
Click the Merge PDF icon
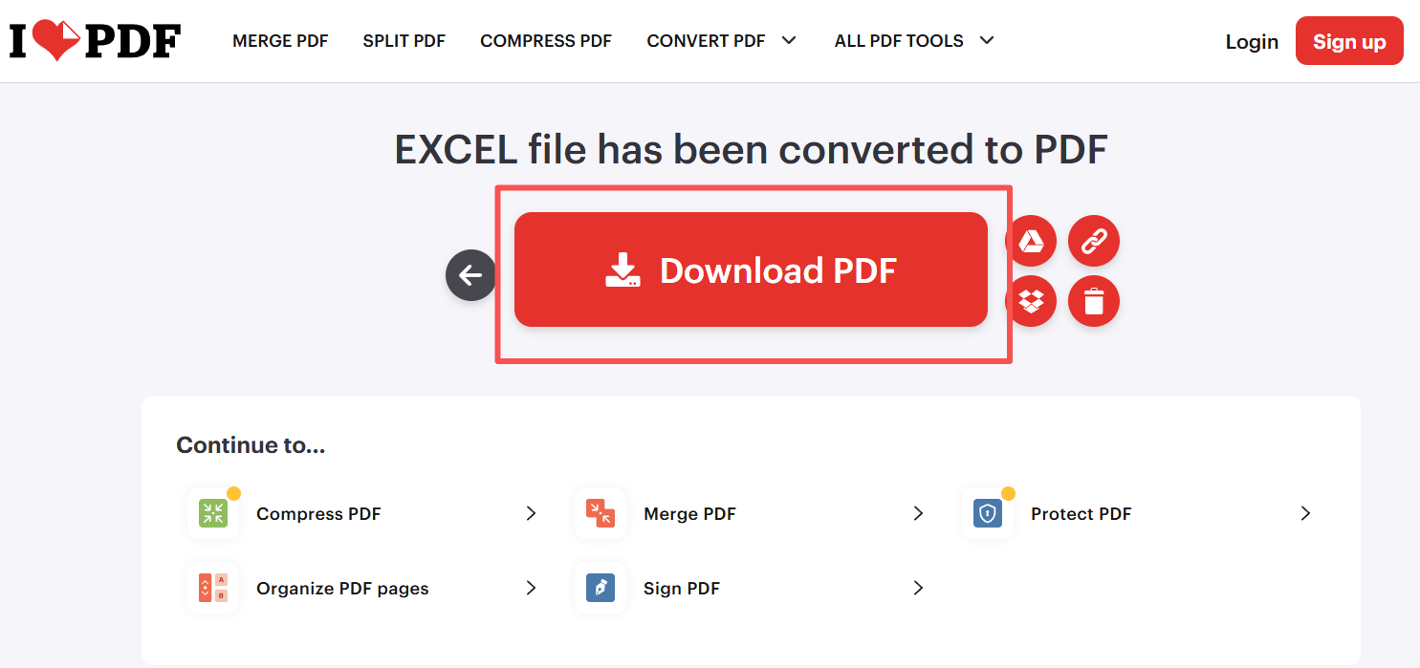click(x=601, y=513)
